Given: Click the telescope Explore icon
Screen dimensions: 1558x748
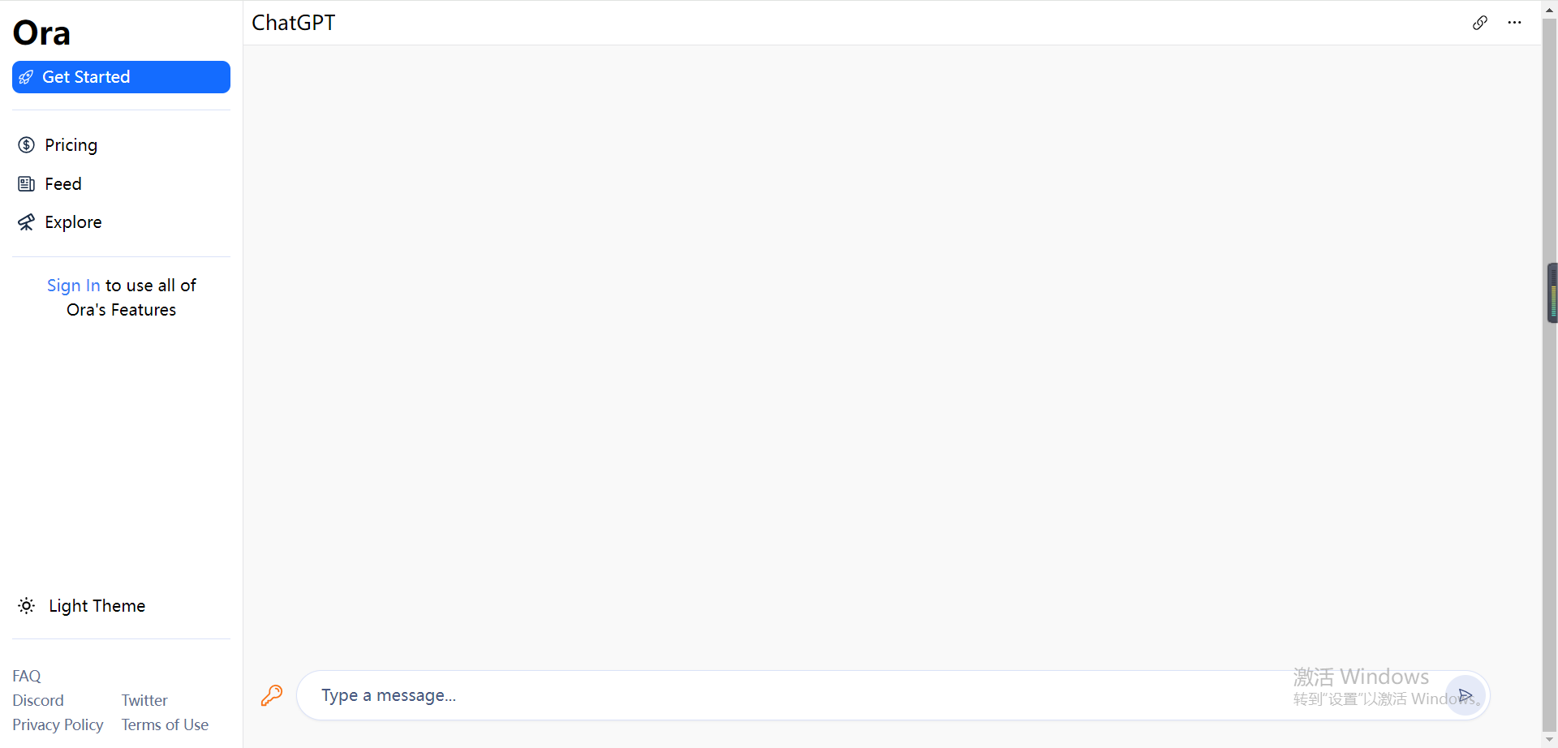Looking at the screenshot, I should (x=27, y=222).
